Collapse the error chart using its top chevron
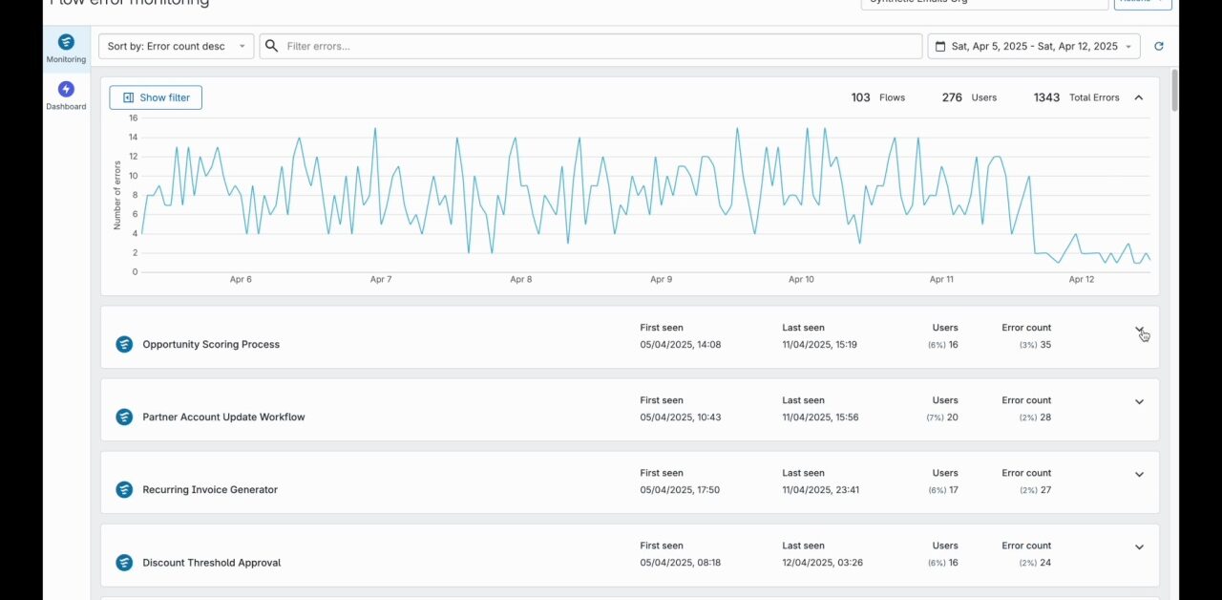Image resolution: width=1222 pixels, height=600 pixels. 1138,96
